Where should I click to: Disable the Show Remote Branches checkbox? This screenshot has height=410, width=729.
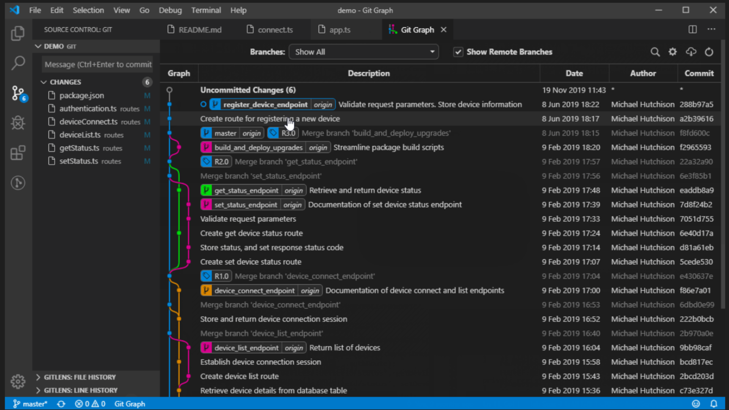(459, 52)
